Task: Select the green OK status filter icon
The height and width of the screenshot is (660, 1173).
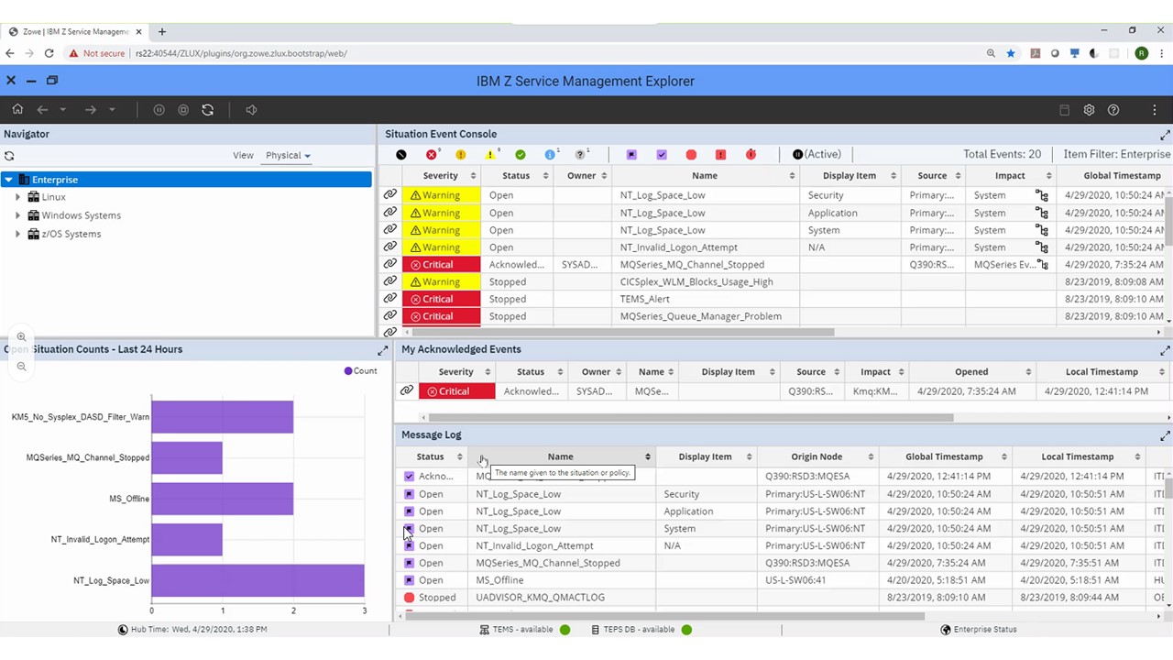Action: [520, 154]
